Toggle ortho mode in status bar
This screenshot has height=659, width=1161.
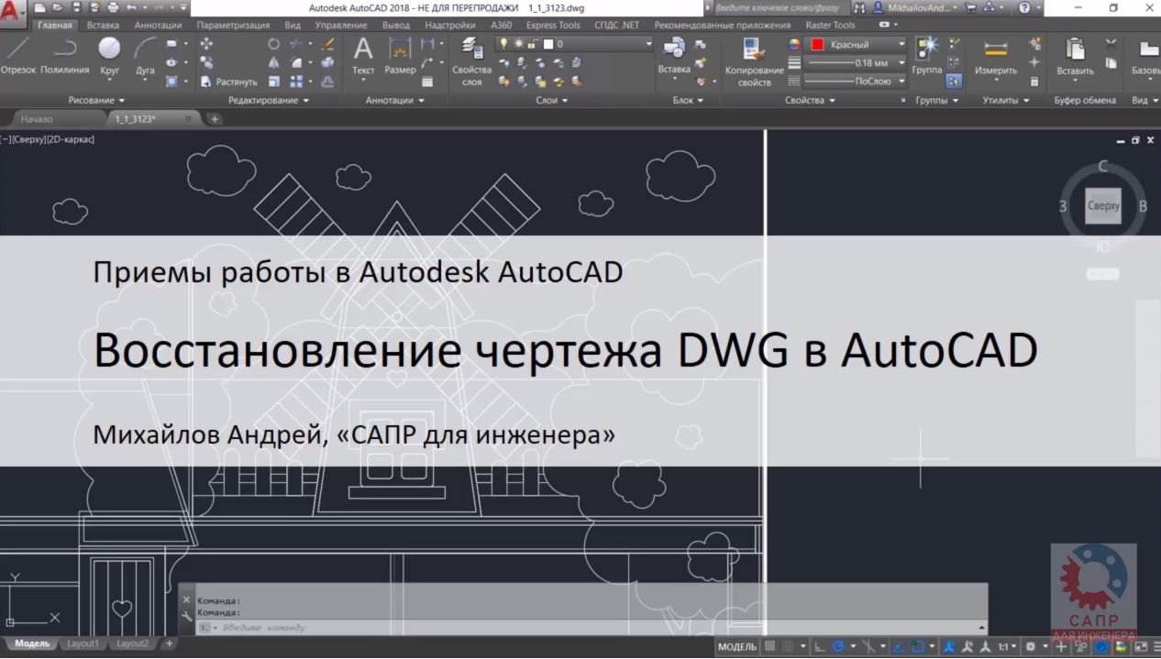click(820, 646)
